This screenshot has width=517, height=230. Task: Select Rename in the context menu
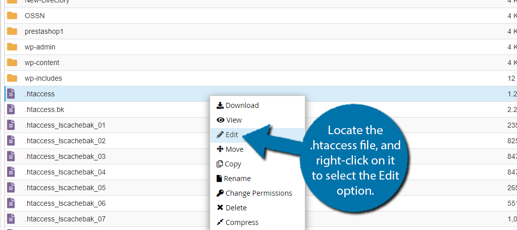257,179
